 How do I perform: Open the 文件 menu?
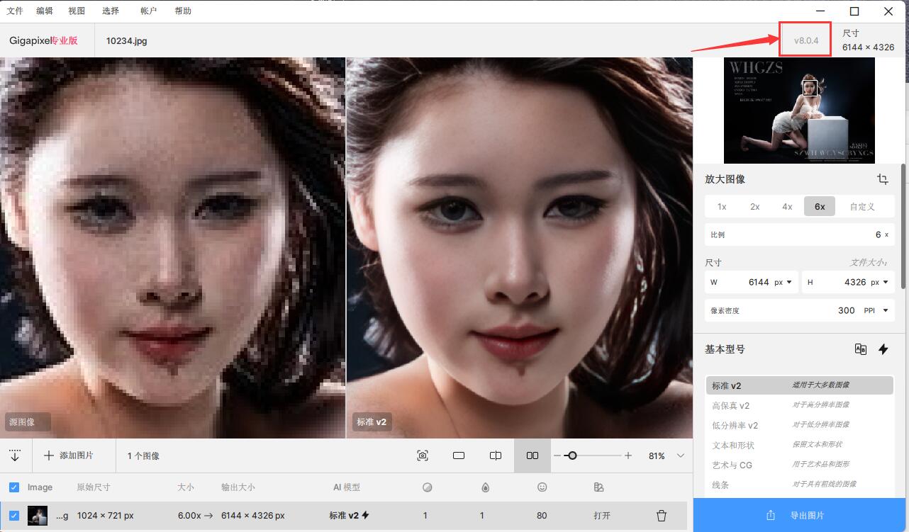pyautogui.click(x=15, y=11)
